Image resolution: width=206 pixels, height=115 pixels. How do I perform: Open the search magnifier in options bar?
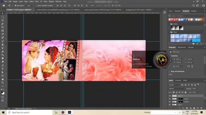point(193,6)
